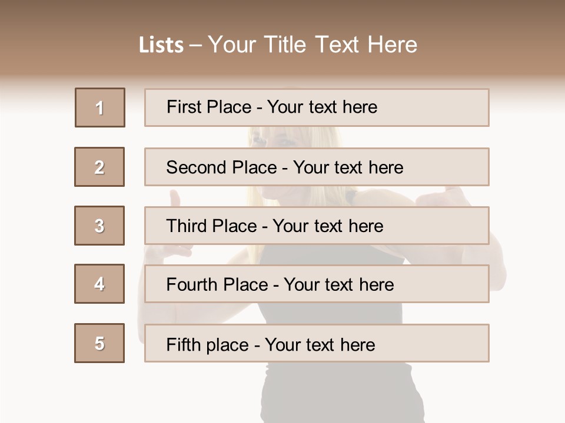
Task: Select the number 1 box
Action: 100,108
